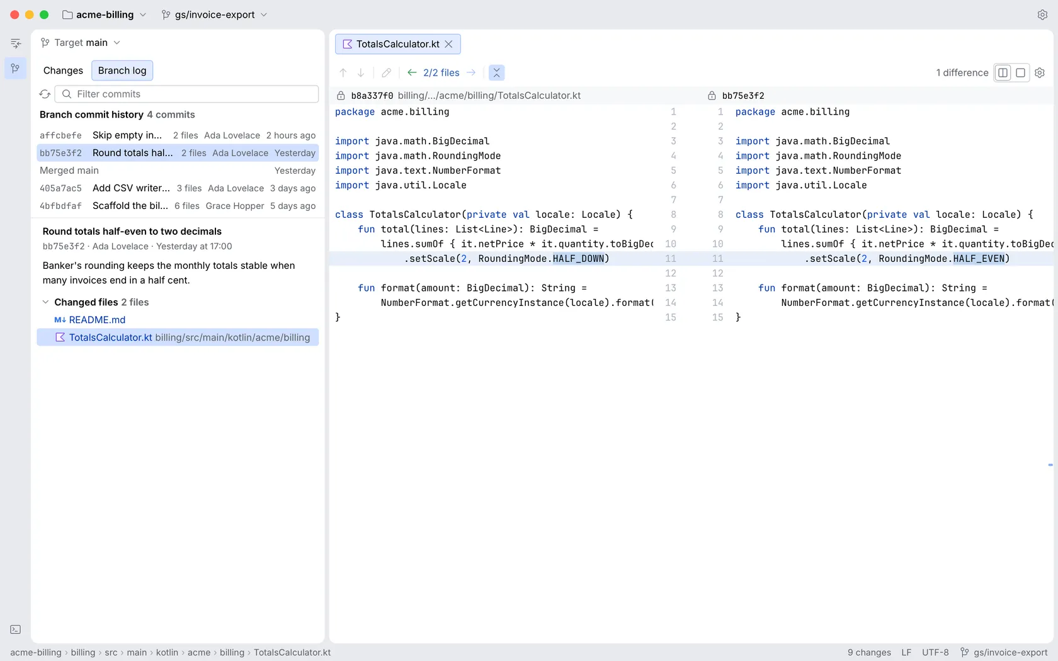Click the 2/2 files indicator
1058x661 pixels.
point(441,73)
